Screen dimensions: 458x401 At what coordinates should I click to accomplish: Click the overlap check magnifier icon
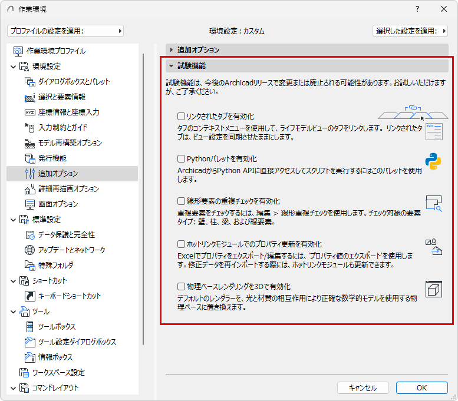point(434,203)
